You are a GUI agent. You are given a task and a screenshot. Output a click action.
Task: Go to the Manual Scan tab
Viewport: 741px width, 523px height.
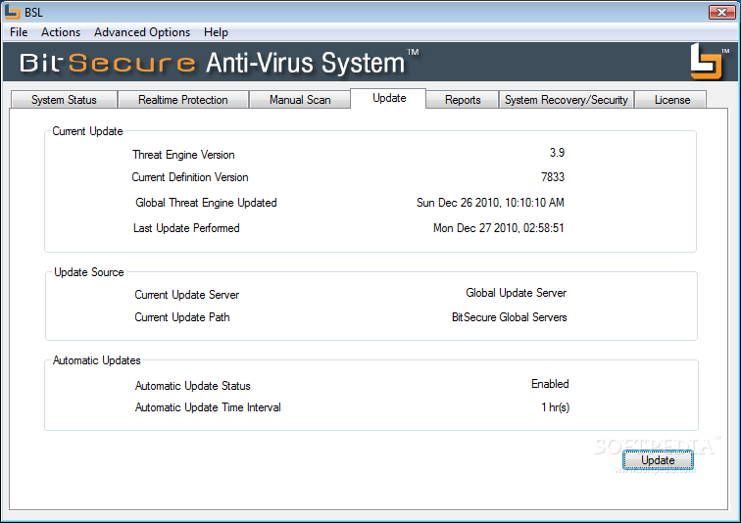pyautogui.click(x=300, y=100)
